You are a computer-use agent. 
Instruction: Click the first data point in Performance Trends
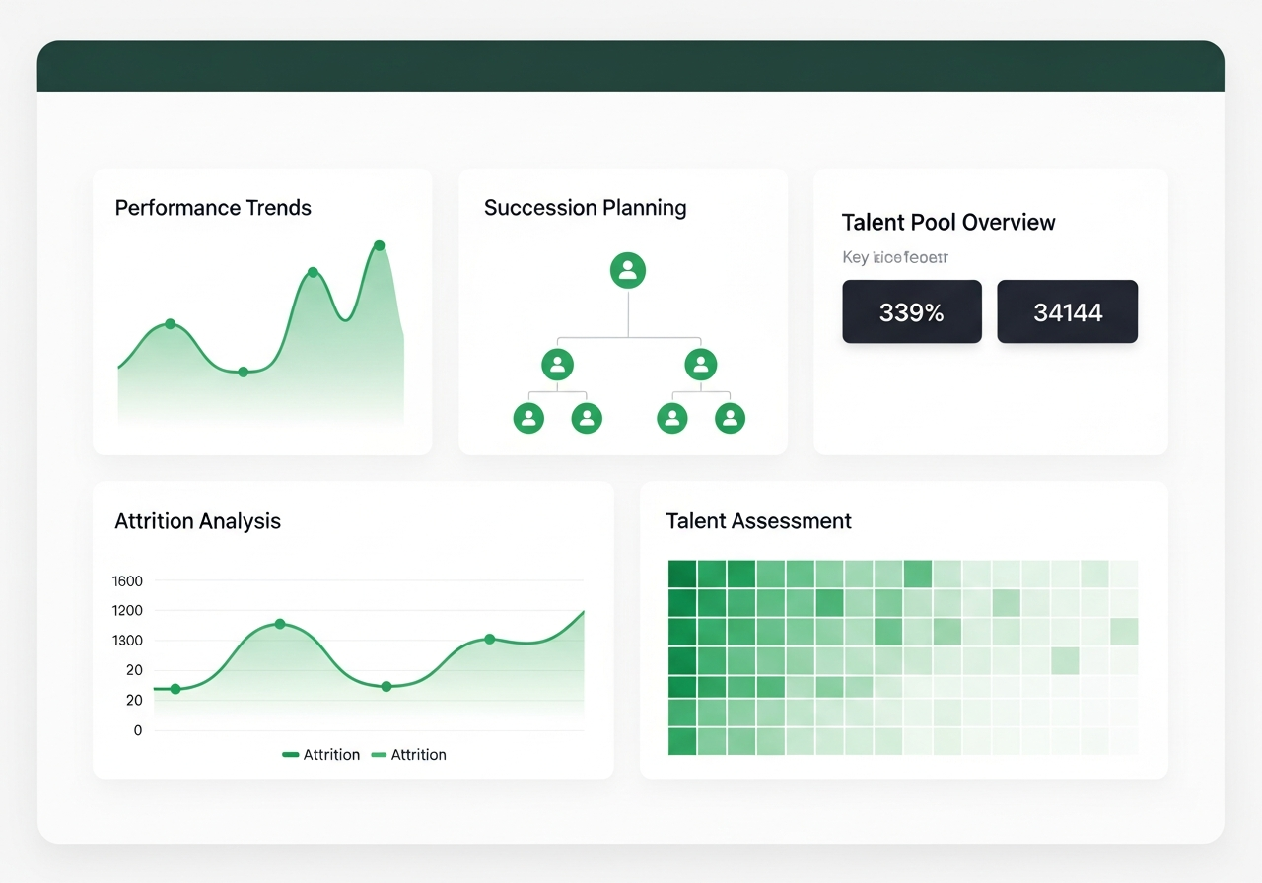(170, 323)
